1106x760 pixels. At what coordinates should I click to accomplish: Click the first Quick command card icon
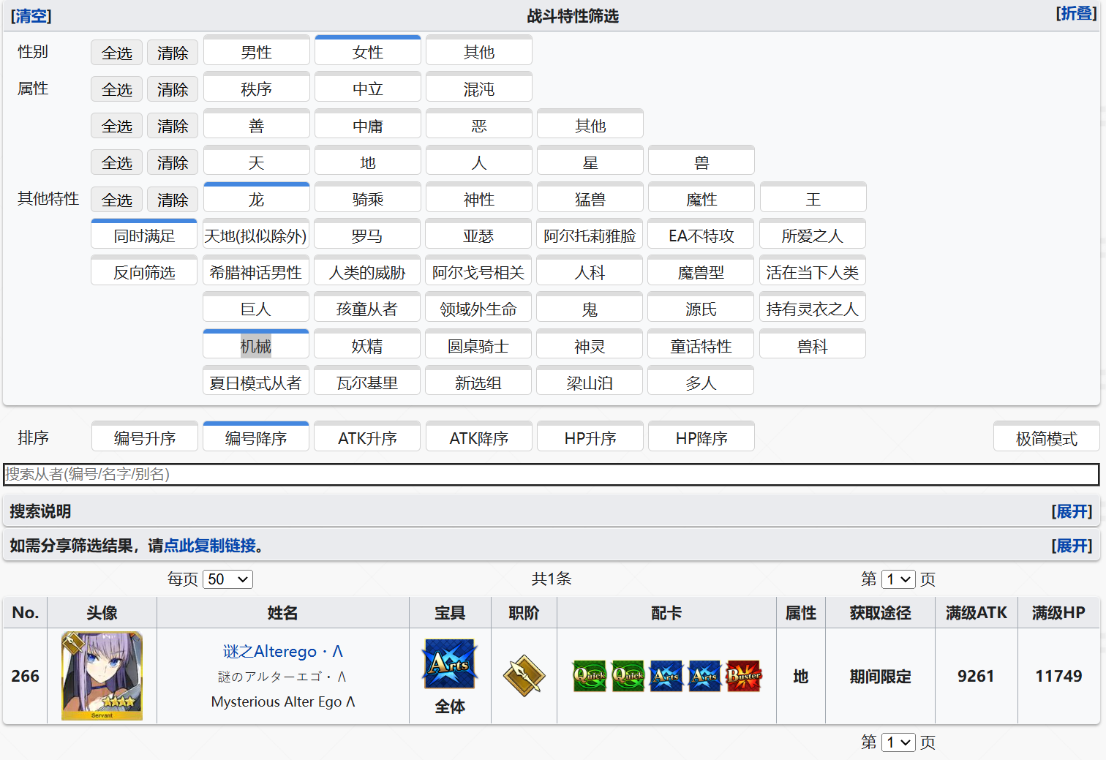tap(590, 676)
